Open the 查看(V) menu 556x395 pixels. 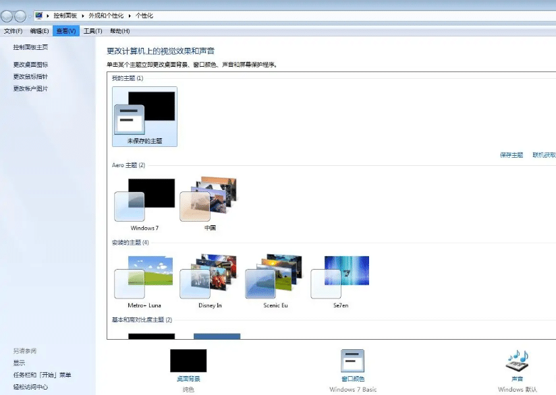pyautogui.click(x=65, y=30)
